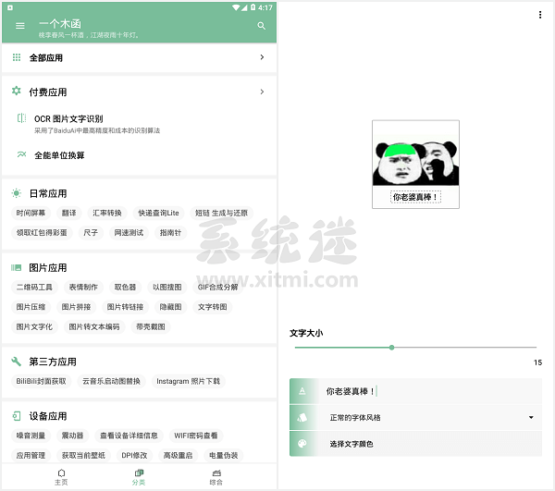The width and height of the screenshot is (555, 491).
Task: Open the 震动器 chip
Action: click(x=72, y=436)
